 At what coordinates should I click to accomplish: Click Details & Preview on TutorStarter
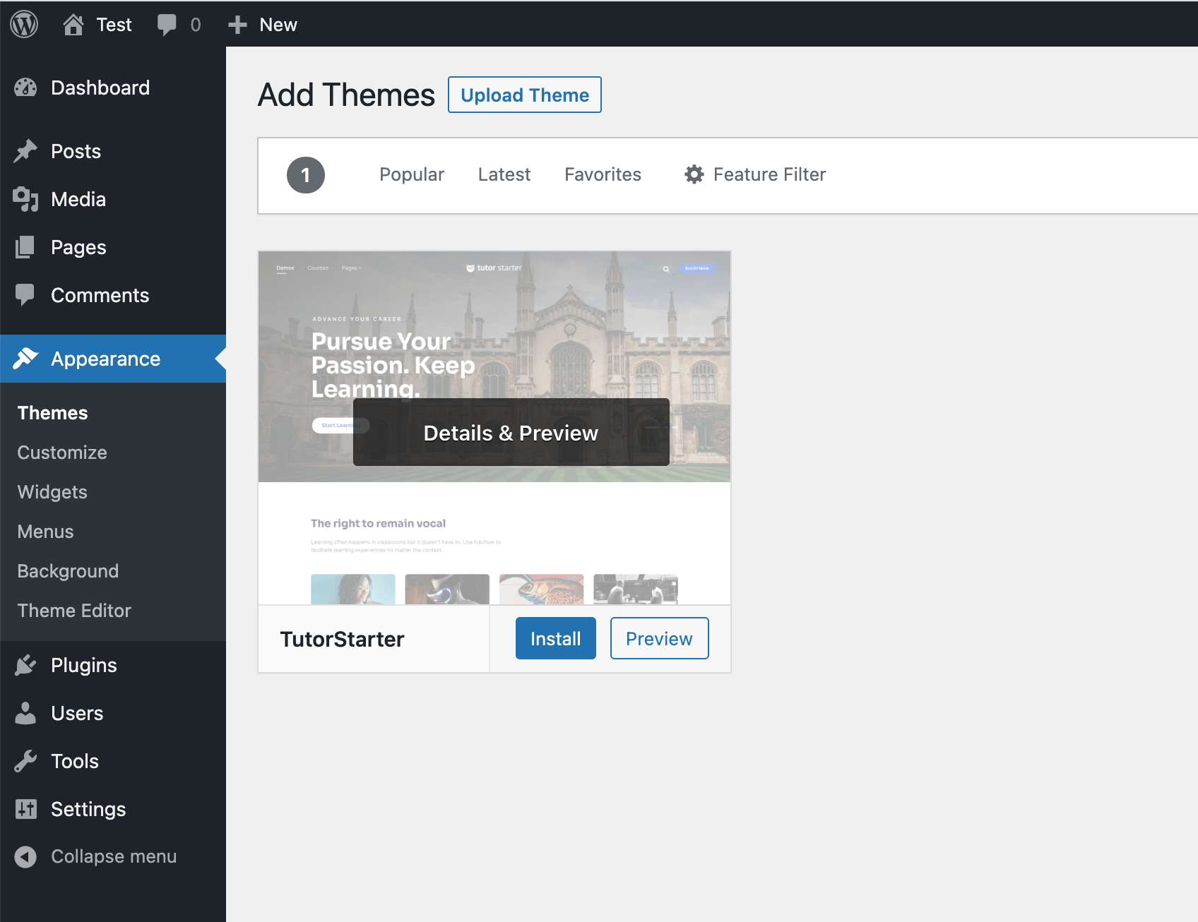(x=511, y=433)
